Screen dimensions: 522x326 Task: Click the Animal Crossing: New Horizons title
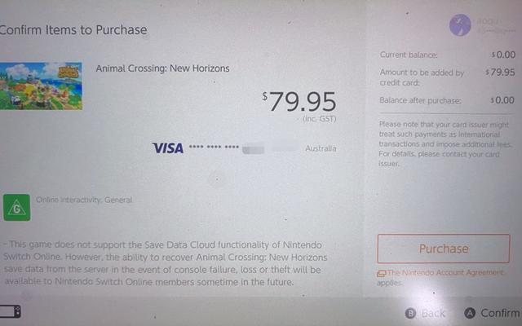[162, 68]
